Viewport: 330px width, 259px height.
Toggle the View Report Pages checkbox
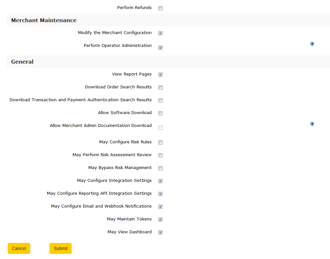[x=160, y=75]
